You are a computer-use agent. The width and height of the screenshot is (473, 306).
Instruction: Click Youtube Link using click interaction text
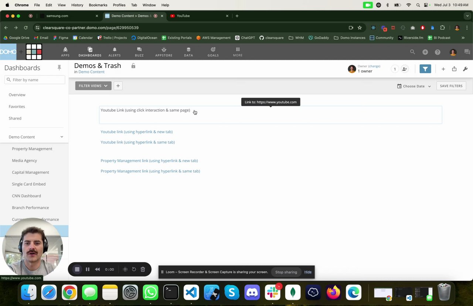(x=145, y=110)
